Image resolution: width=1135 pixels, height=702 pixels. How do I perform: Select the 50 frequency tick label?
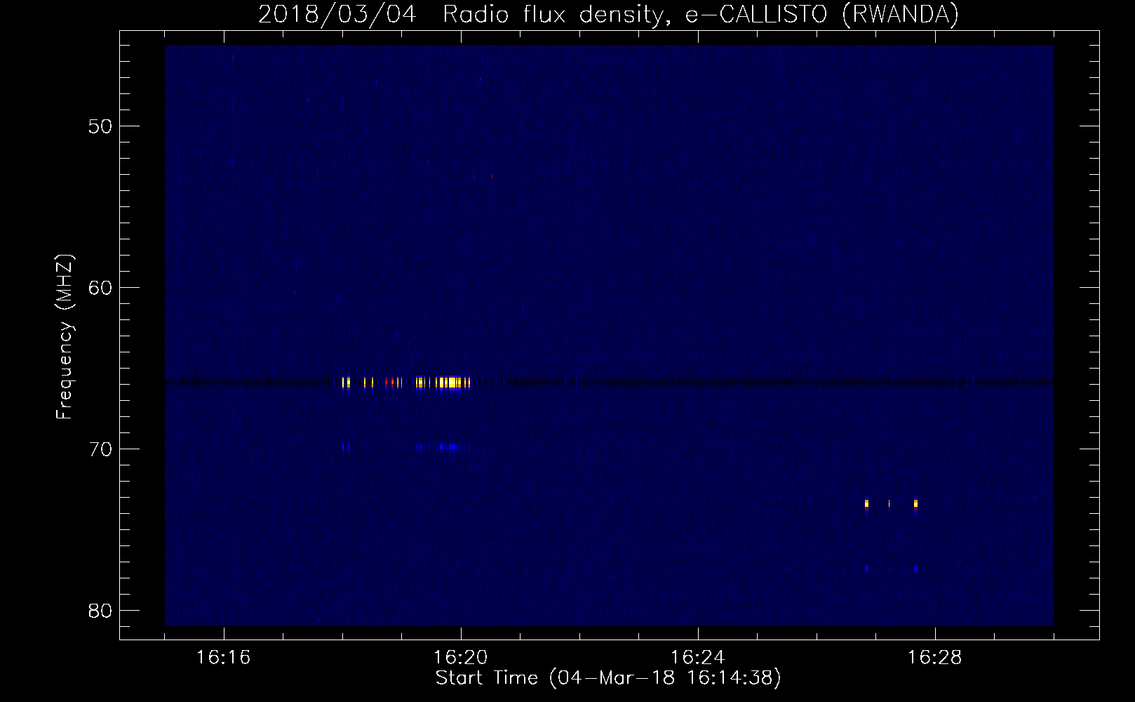(101, 126)
